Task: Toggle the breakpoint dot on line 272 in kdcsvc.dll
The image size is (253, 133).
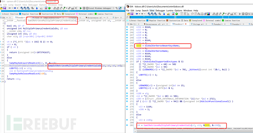Action: pos(127,101)
